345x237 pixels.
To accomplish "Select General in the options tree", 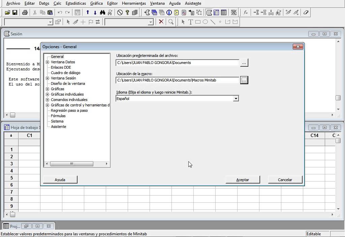I will [57, 57].
